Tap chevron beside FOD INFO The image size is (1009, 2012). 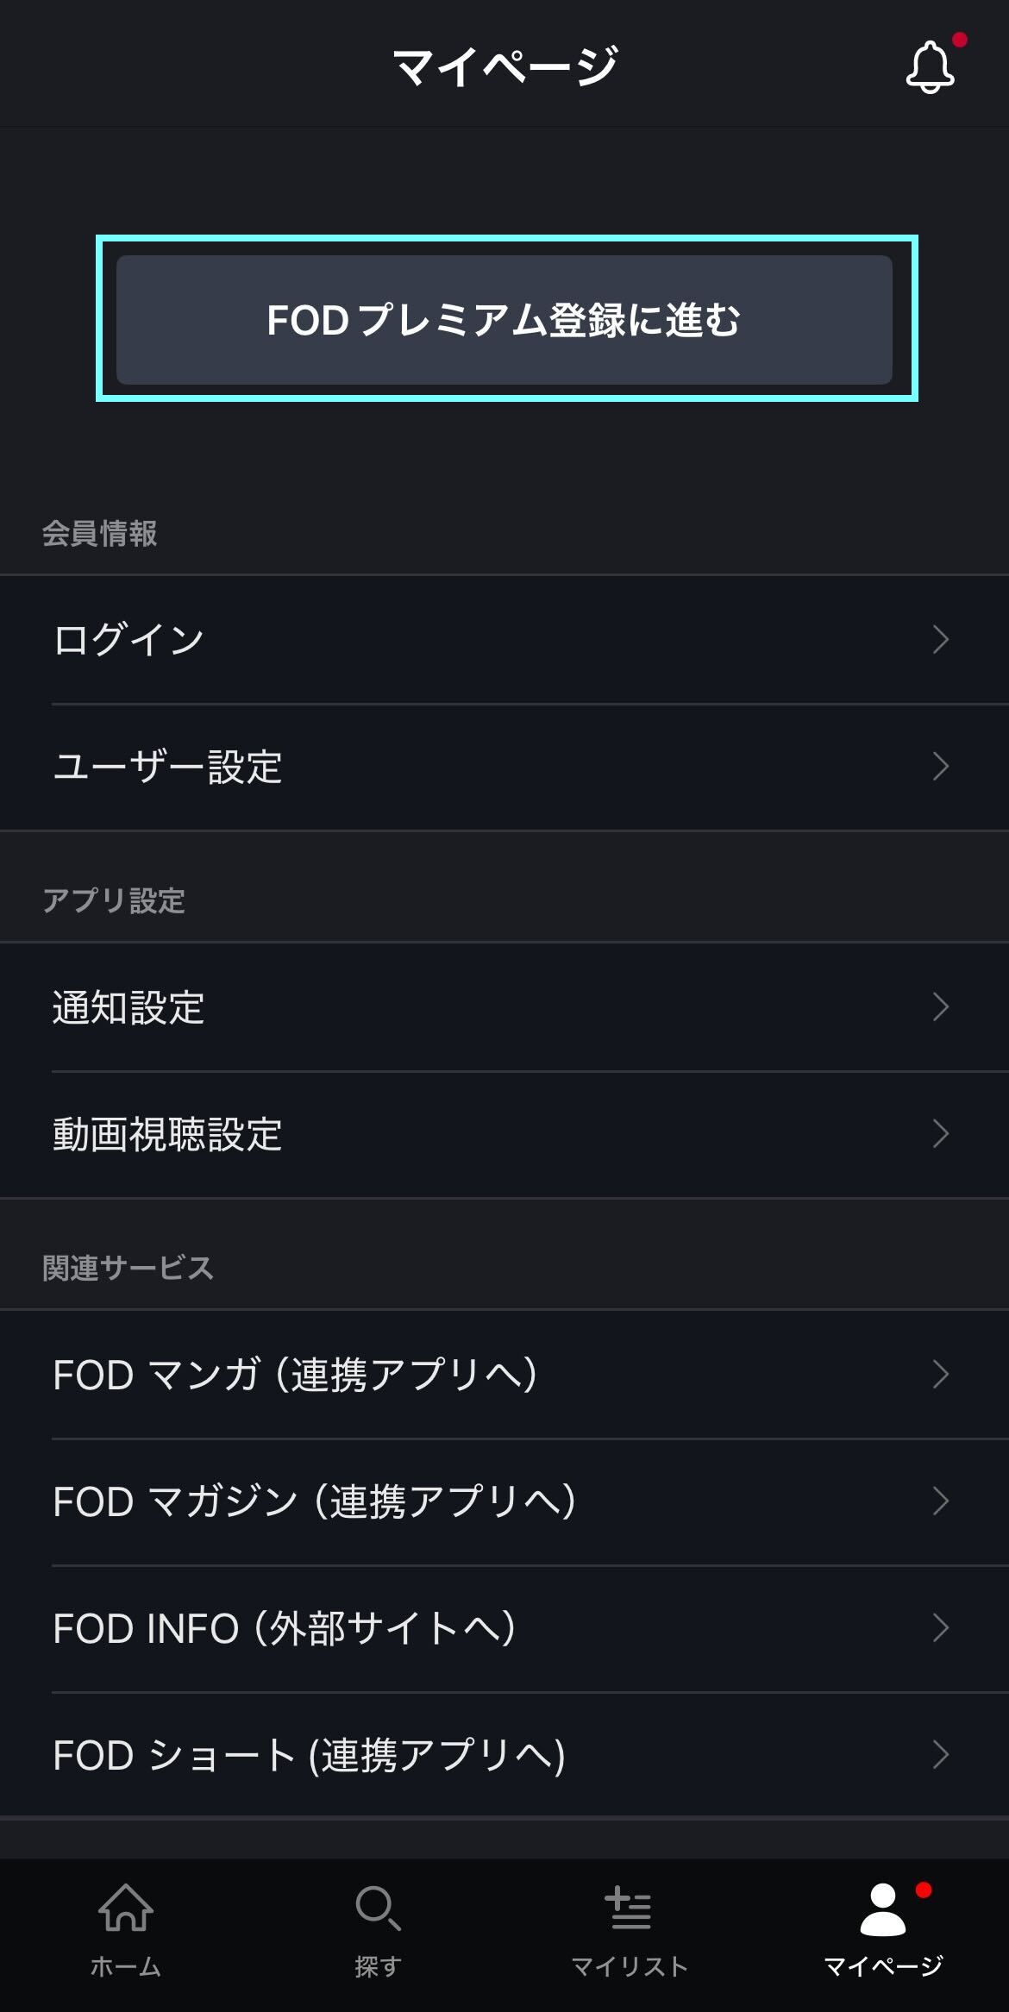940,1628
